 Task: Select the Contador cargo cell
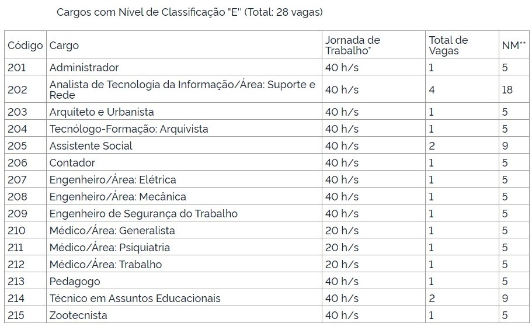[x=72, y=162]
